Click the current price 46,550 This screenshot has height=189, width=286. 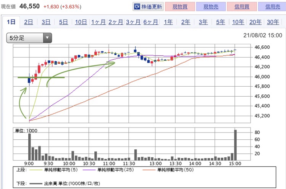click(29, 6)
